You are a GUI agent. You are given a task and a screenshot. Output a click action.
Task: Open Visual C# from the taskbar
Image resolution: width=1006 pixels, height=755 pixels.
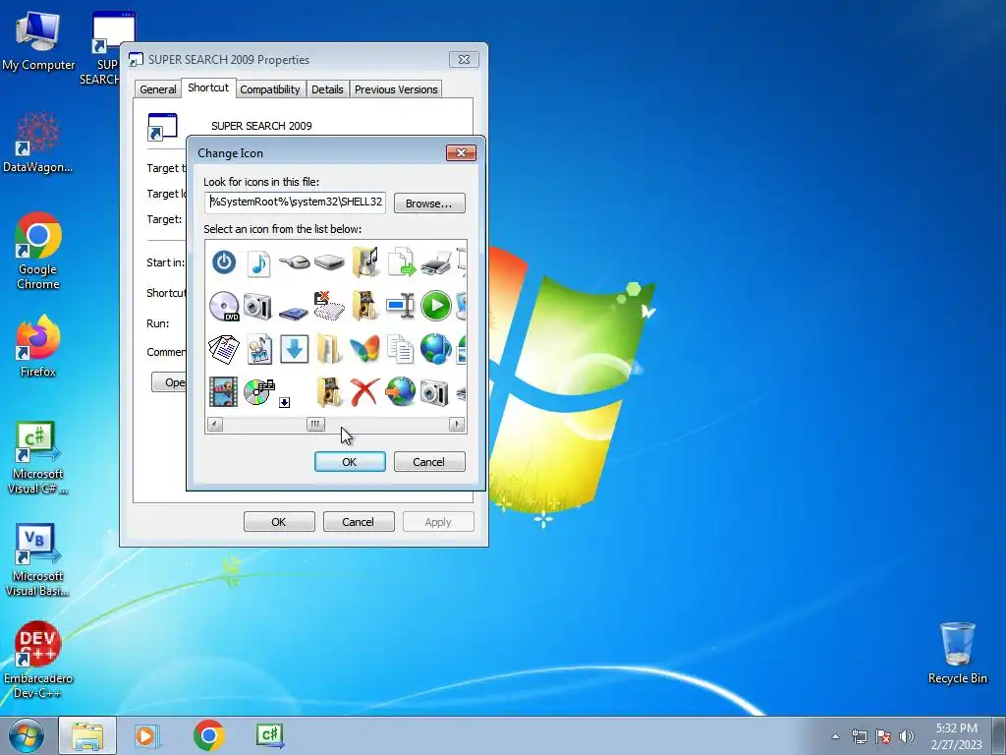269,735
